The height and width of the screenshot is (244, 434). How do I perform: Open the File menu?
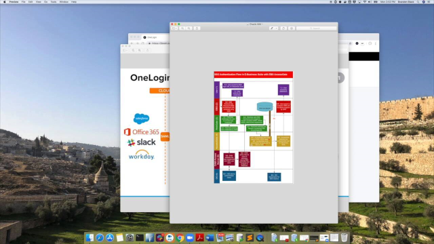tap(24, 1)
